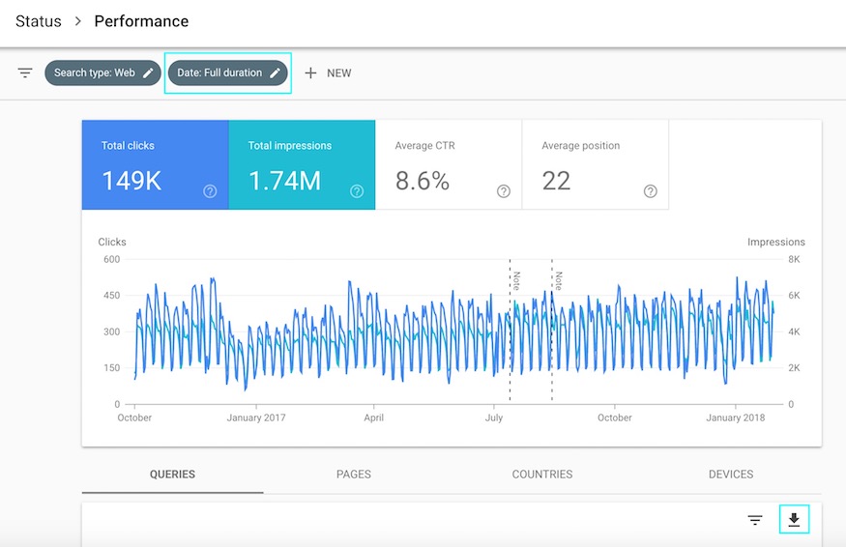Click the January 2018 axis label
Screen dimensions: 846x547
pyautogui.click(x=736, y=417)
